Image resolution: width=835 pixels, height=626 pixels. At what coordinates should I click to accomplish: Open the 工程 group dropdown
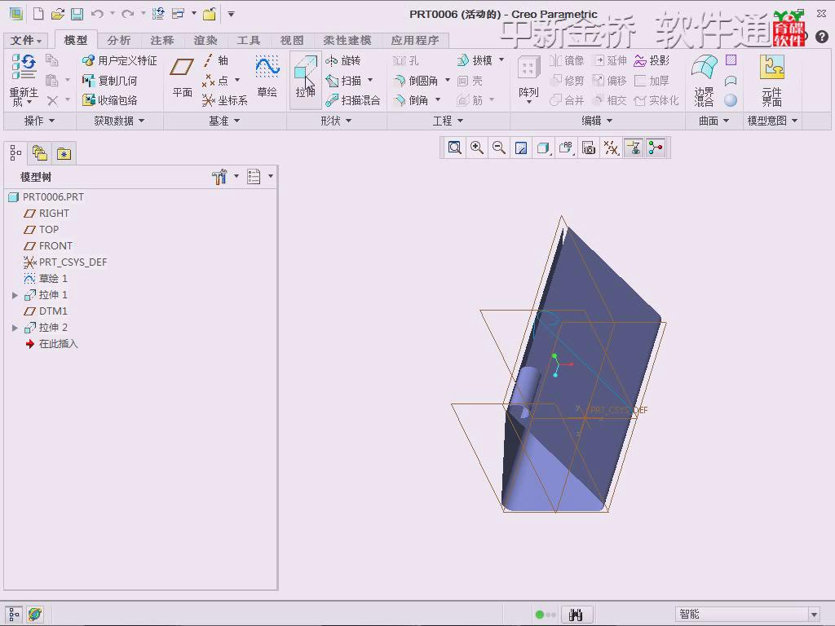pyautogui.click(x=448, y=121)
